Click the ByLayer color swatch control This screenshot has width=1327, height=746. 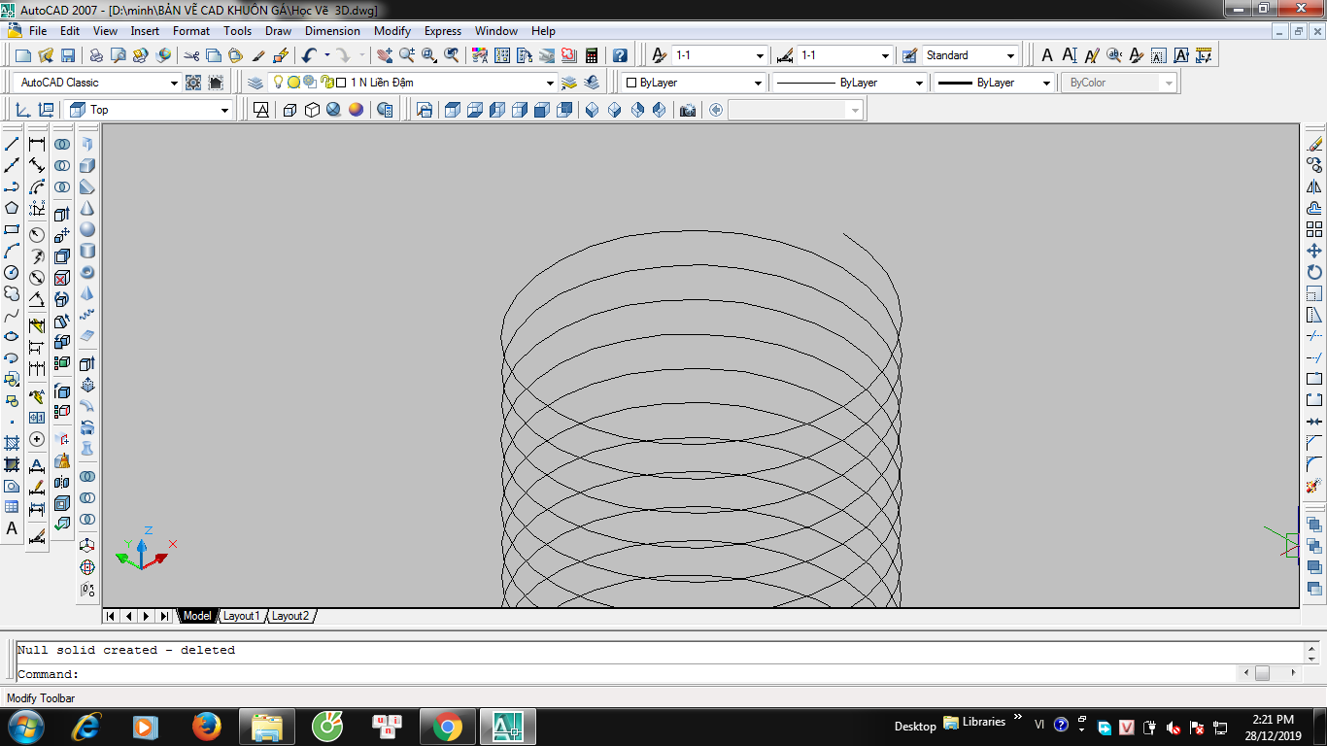tap(692, 83)
